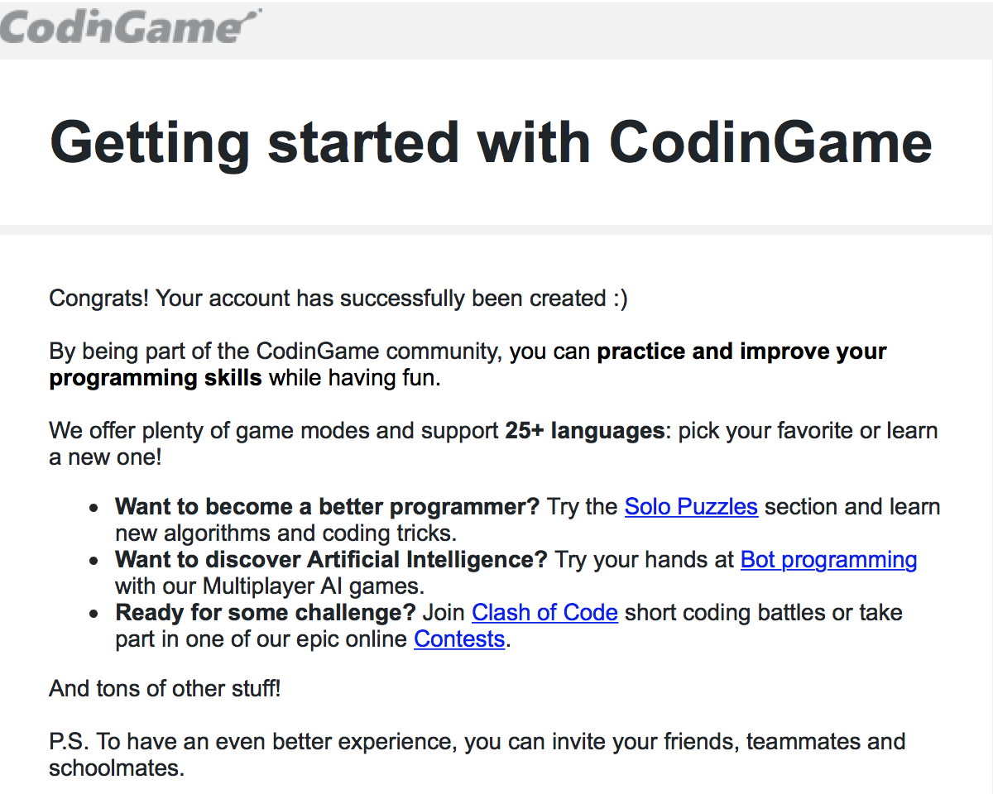Click the "And tons of other stuff!" line
Image resolution: width=993 pixels, height=794 pixels.
pos(165,688)
